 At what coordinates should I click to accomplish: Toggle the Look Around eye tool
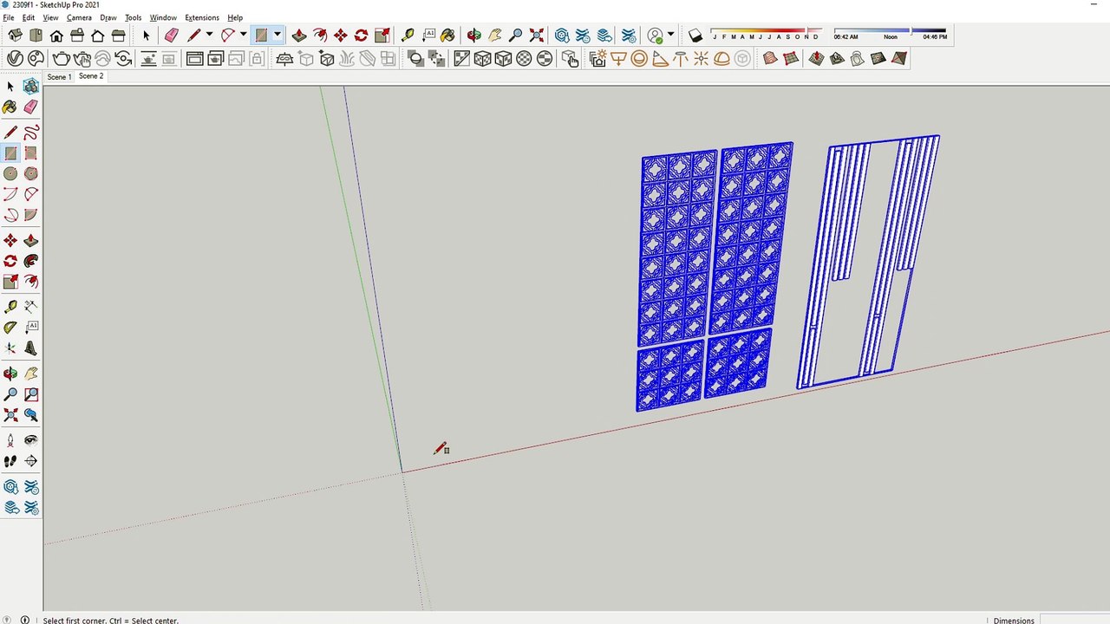31,440
